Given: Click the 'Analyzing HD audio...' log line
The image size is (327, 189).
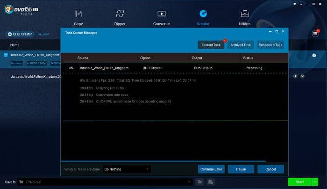Looking at the screenshot, I should [103, 88].
